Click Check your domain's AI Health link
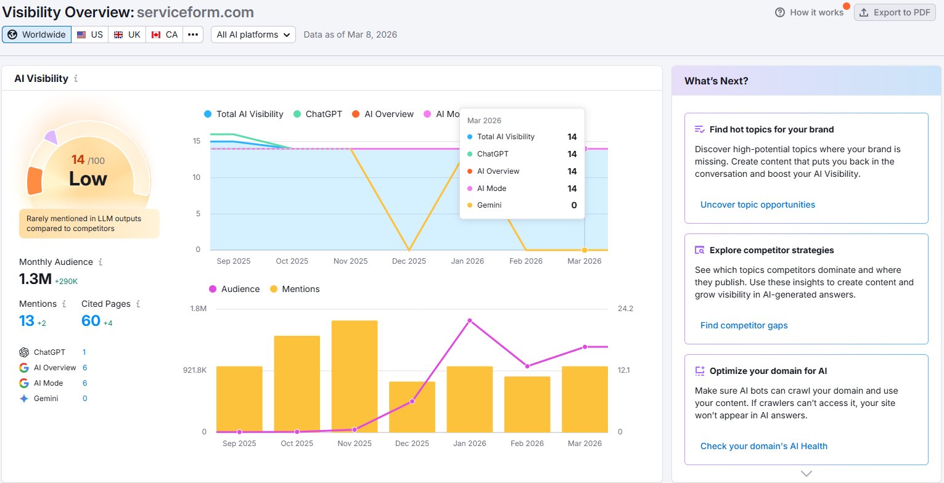The image size is (944, 483). point(764,446)
